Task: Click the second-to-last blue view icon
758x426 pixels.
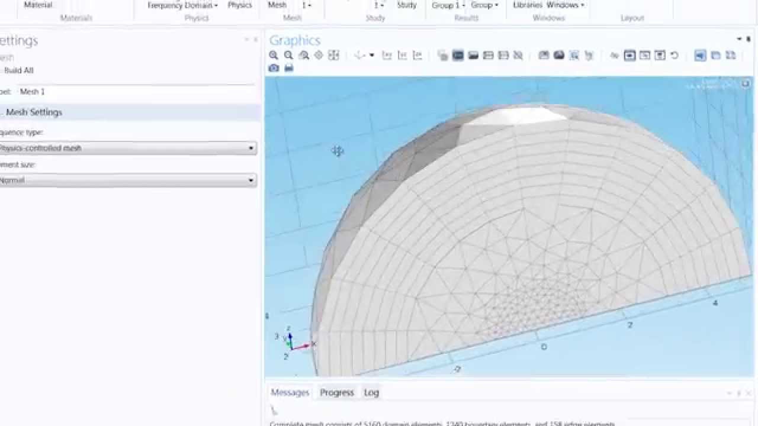Action: (x=715, y=55)
